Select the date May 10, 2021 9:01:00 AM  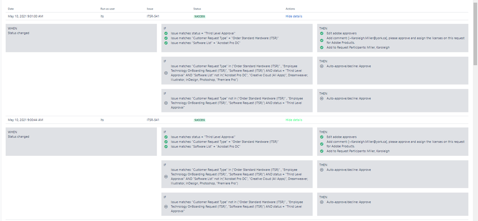coord(25,16)
